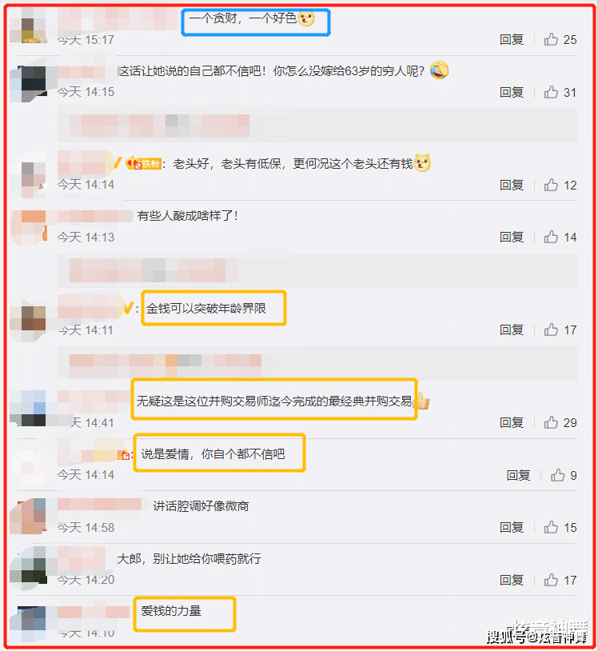Open avatar of the 14:11 commenter
The width and height of the screenshot is (598, 651).
tap(28, 319)
